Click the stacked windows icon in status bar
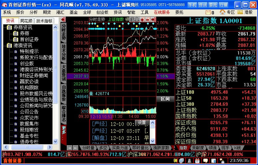The width and height of the screenshot is (258, 165). 181,161
